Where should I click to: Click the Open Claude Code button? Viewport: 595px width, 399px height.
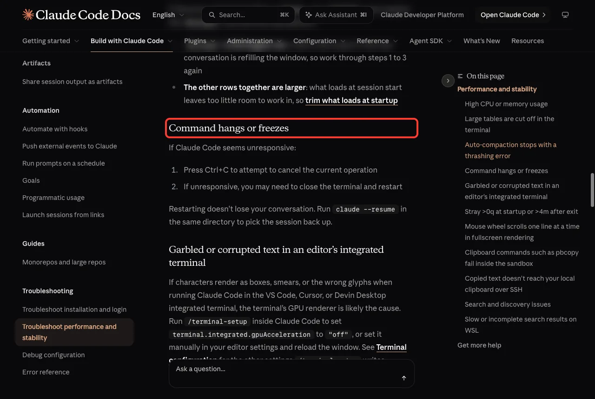[x=513, y=15]
